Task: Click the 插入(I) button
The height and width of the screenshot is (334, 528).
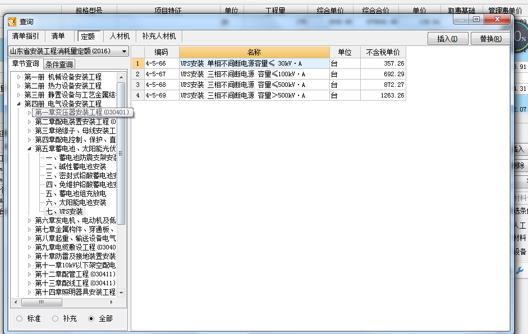Action: pyautogui.click(x=448, y=39)
